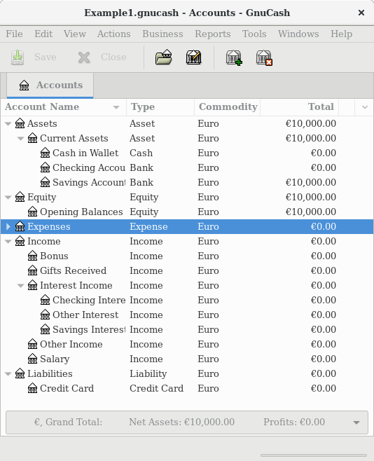Click the Type column header
Image resolution: width=374 pixels, height=461 pixels.
160,107
